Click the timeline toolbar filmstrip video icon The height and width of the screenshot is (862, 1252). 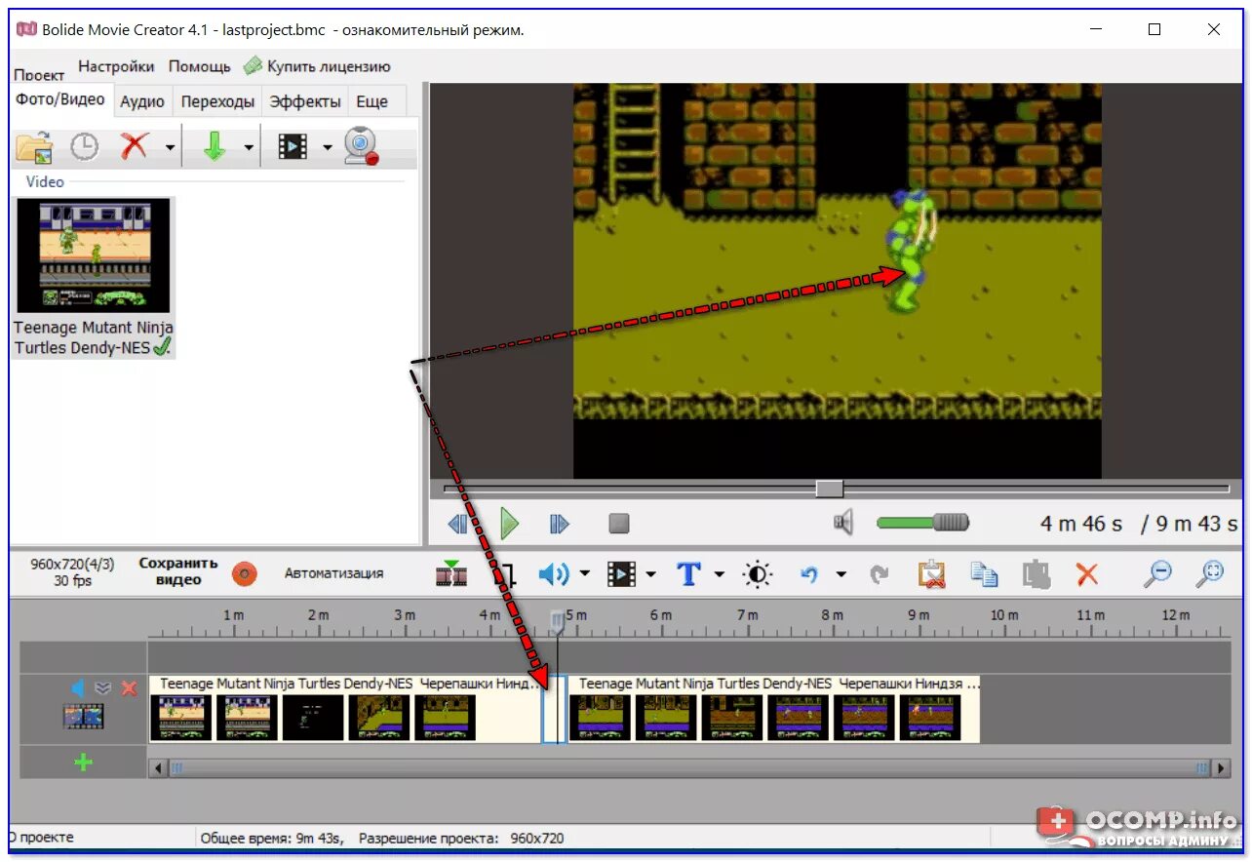621,573
